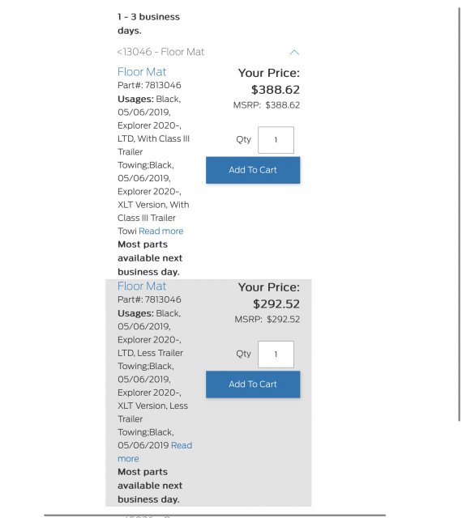Image resolution: width=462 pixels, height=518 pixels.
Task: Click the MSRP $292.52 text
Action: tap(267, 319)
